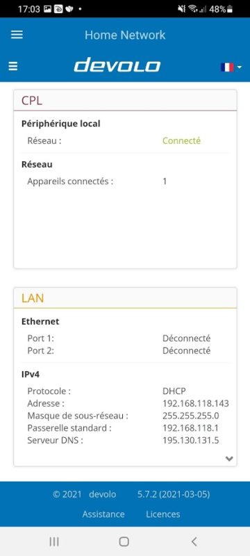
Task: Click the firmware version 5.7.2 text
Action: click(x=174, y=494)
